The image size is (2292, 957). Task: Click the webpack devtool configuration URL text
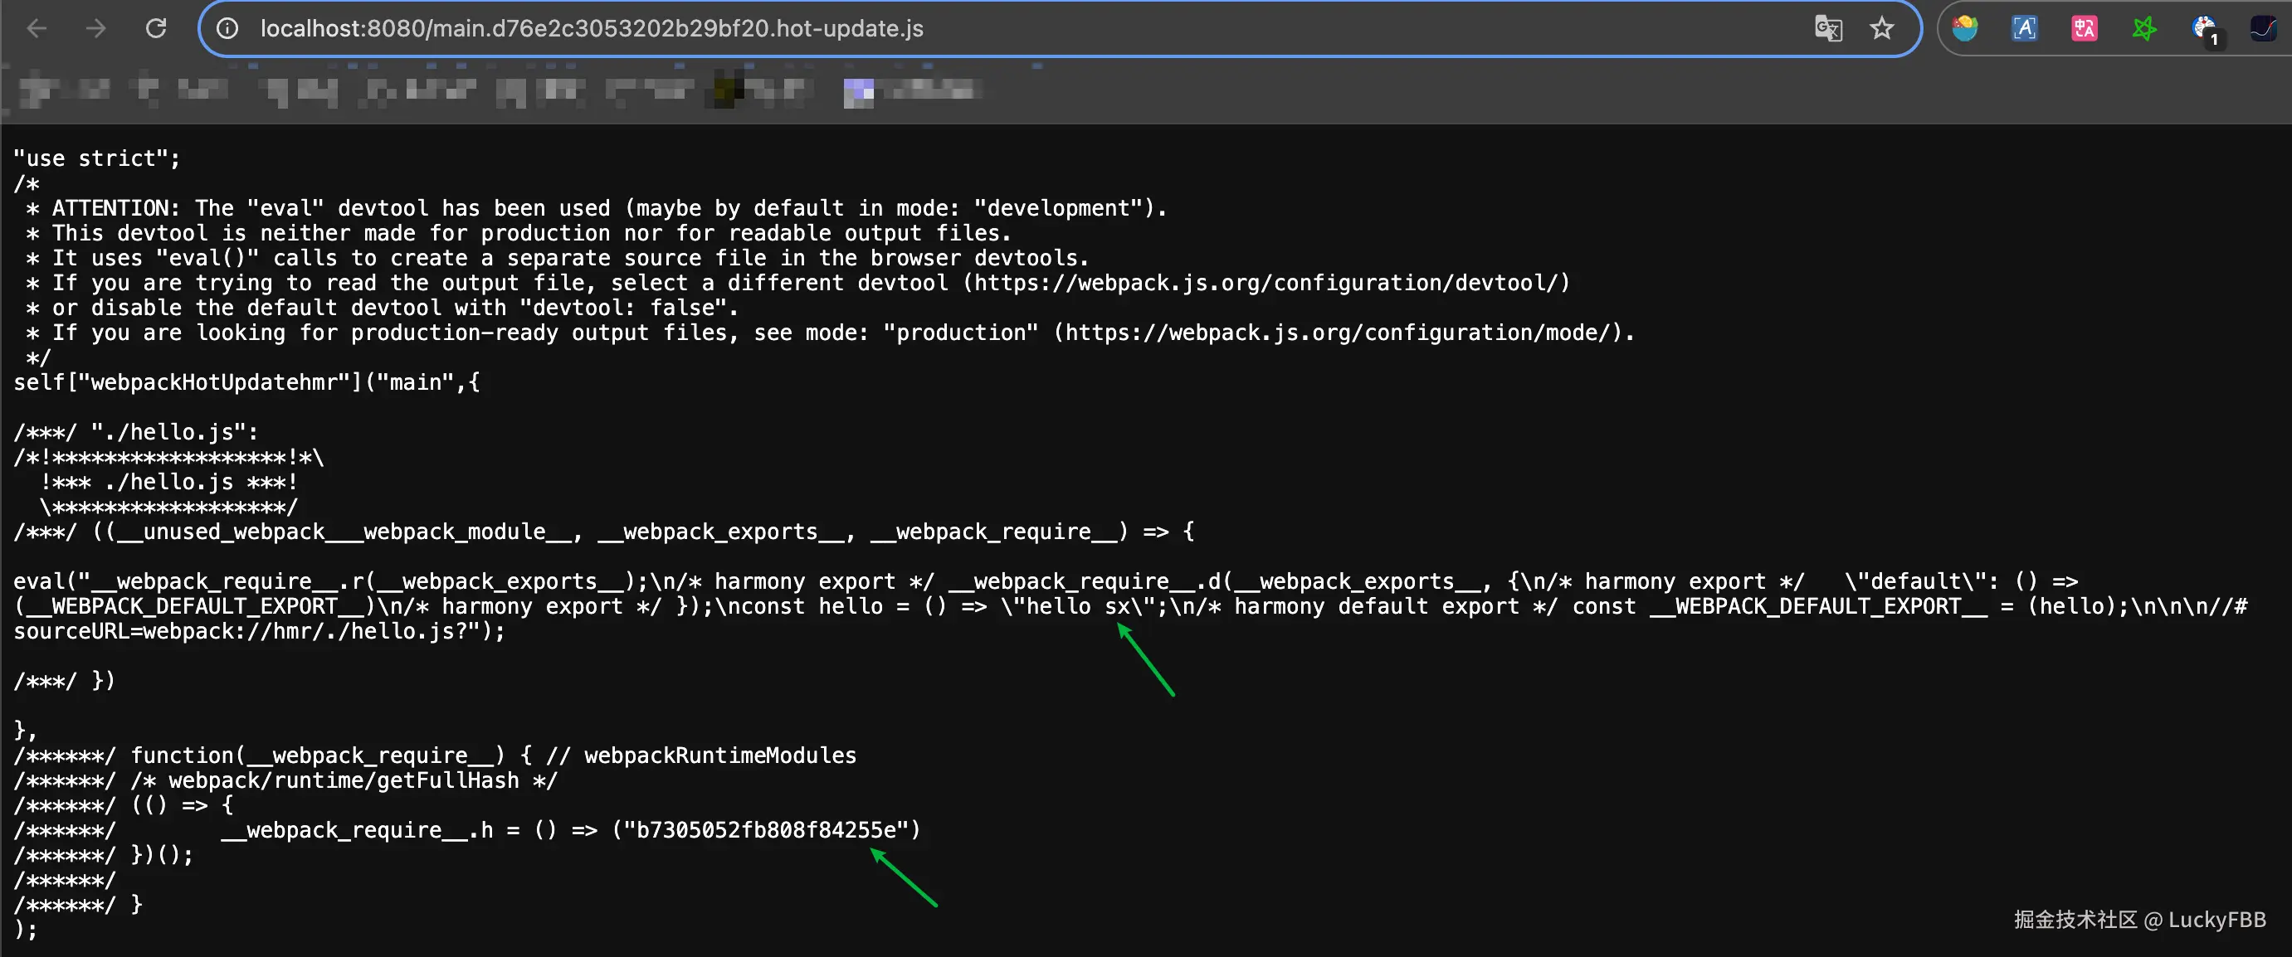pyautogui.click(x=1266, y=283)
